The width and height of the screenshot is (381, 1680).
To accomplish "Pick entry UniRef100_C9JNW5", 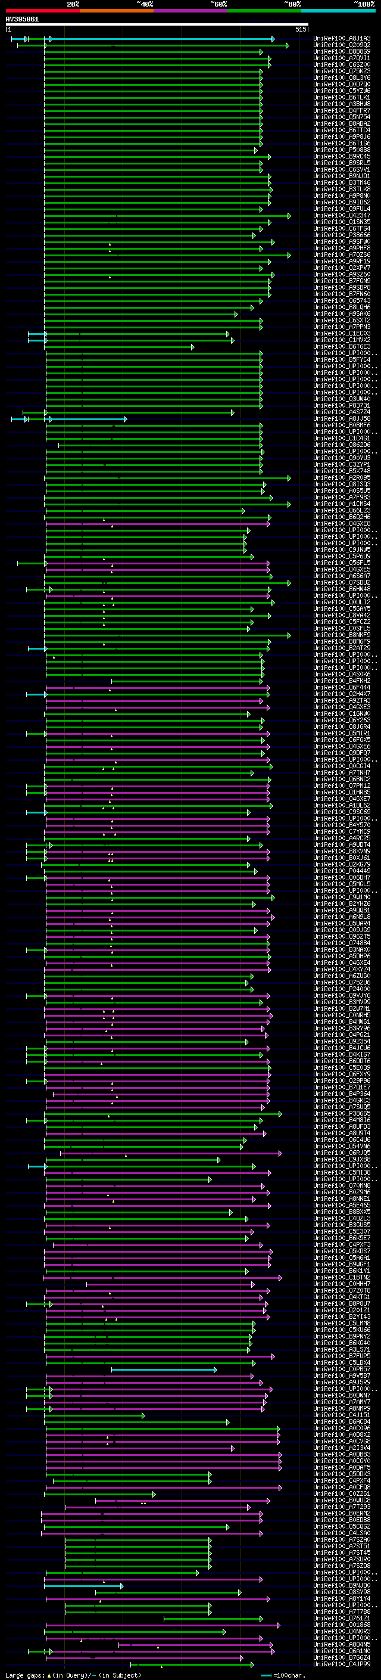I will 342,550.
